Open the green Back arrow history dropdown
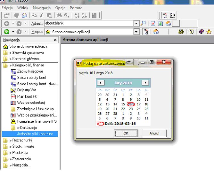 coord(13,32)
